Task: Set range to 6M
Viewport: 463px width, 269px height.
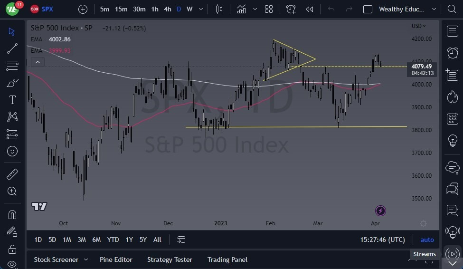Action: pos(96,240)
